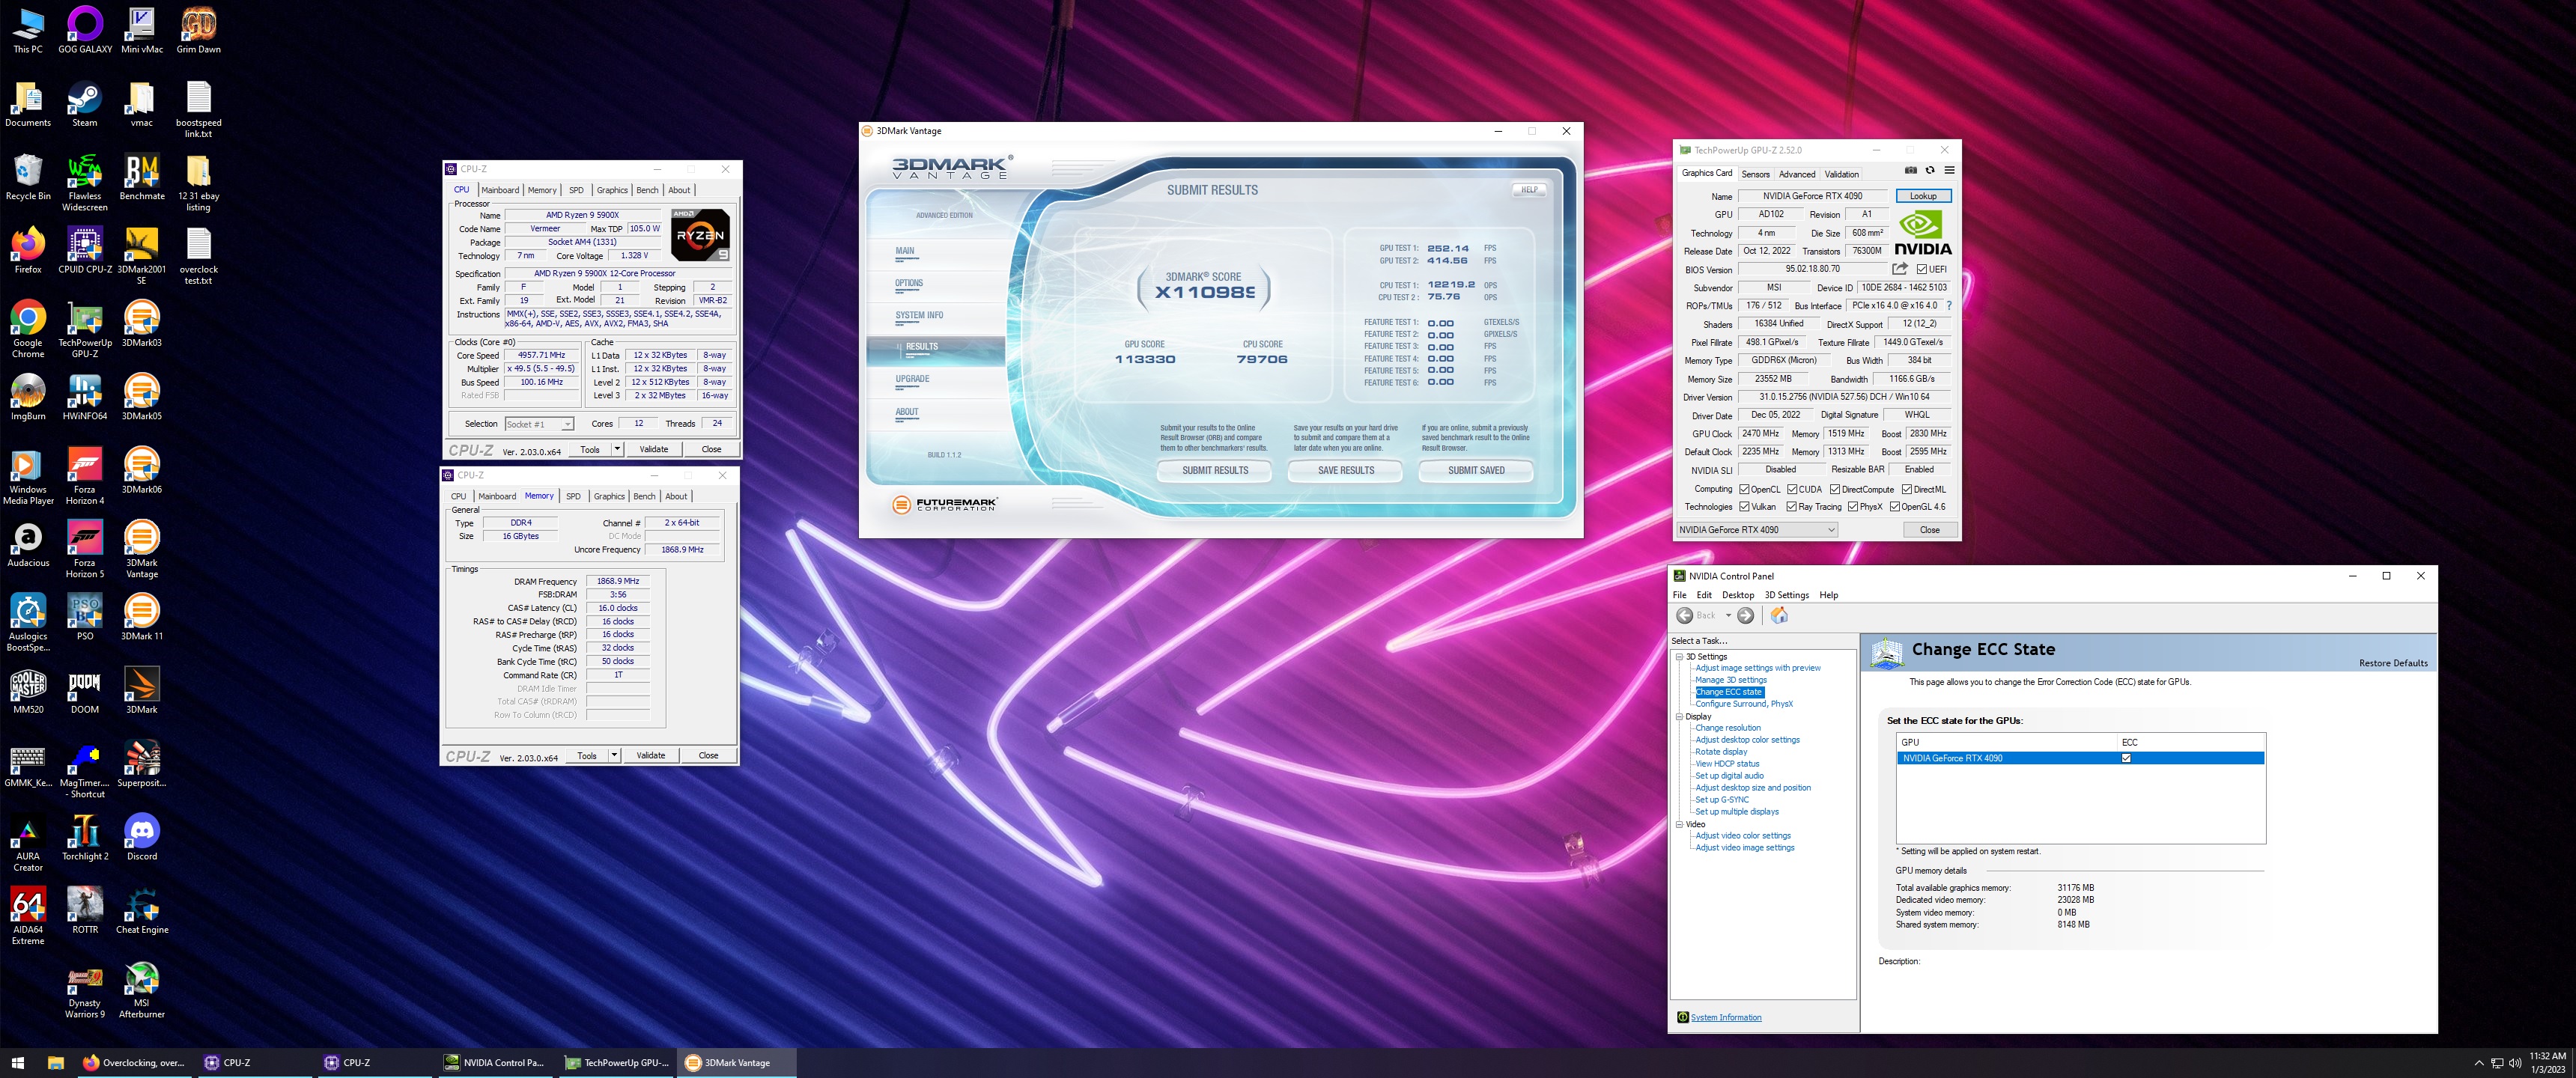Image resolution: width=2576 pixels, height=1078 pixels.
Task: Toggle Ray Tracing checkbox in GPU-Z
Action: click(x=1792, y=506)
